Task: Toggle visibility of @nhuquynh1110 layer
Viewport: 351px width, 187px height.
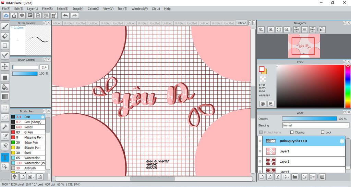Action: tap(260, 141)
